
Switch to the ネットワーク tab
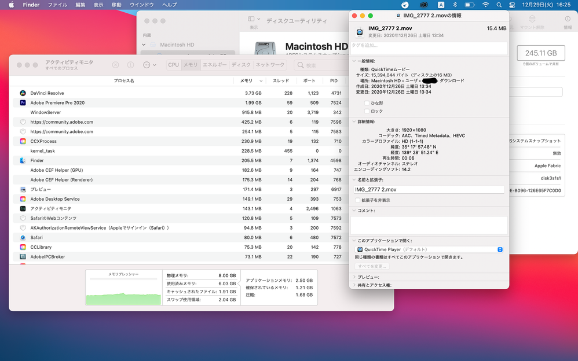pyautogui.click(x=270, y=65)
